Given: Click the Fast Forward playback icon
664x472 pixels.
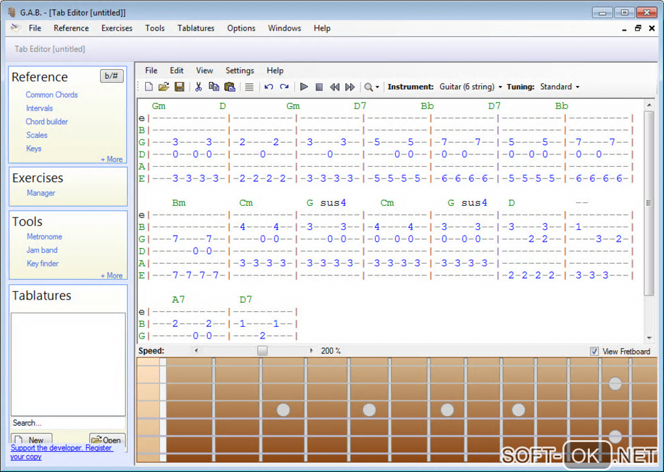Looking at the screenshot, I should [350, 87].
